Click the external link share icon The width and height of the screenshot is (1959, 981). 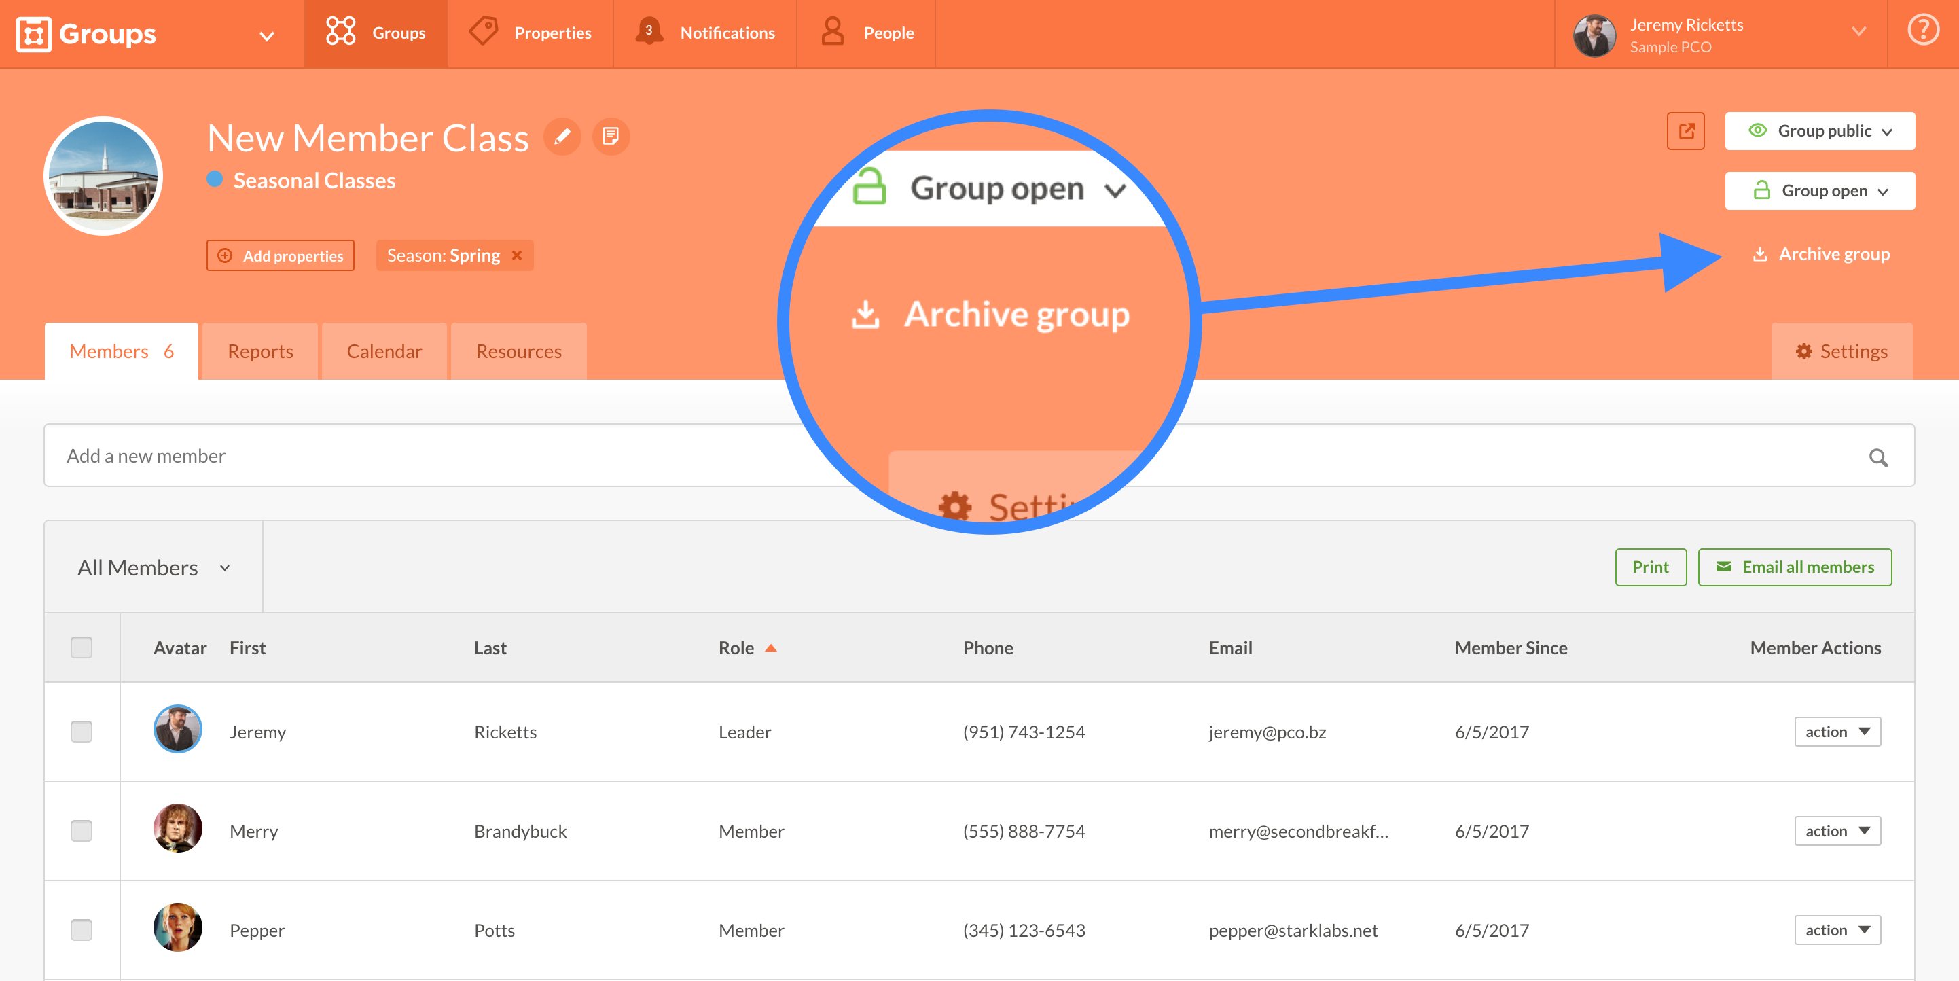coord(1685,131)
